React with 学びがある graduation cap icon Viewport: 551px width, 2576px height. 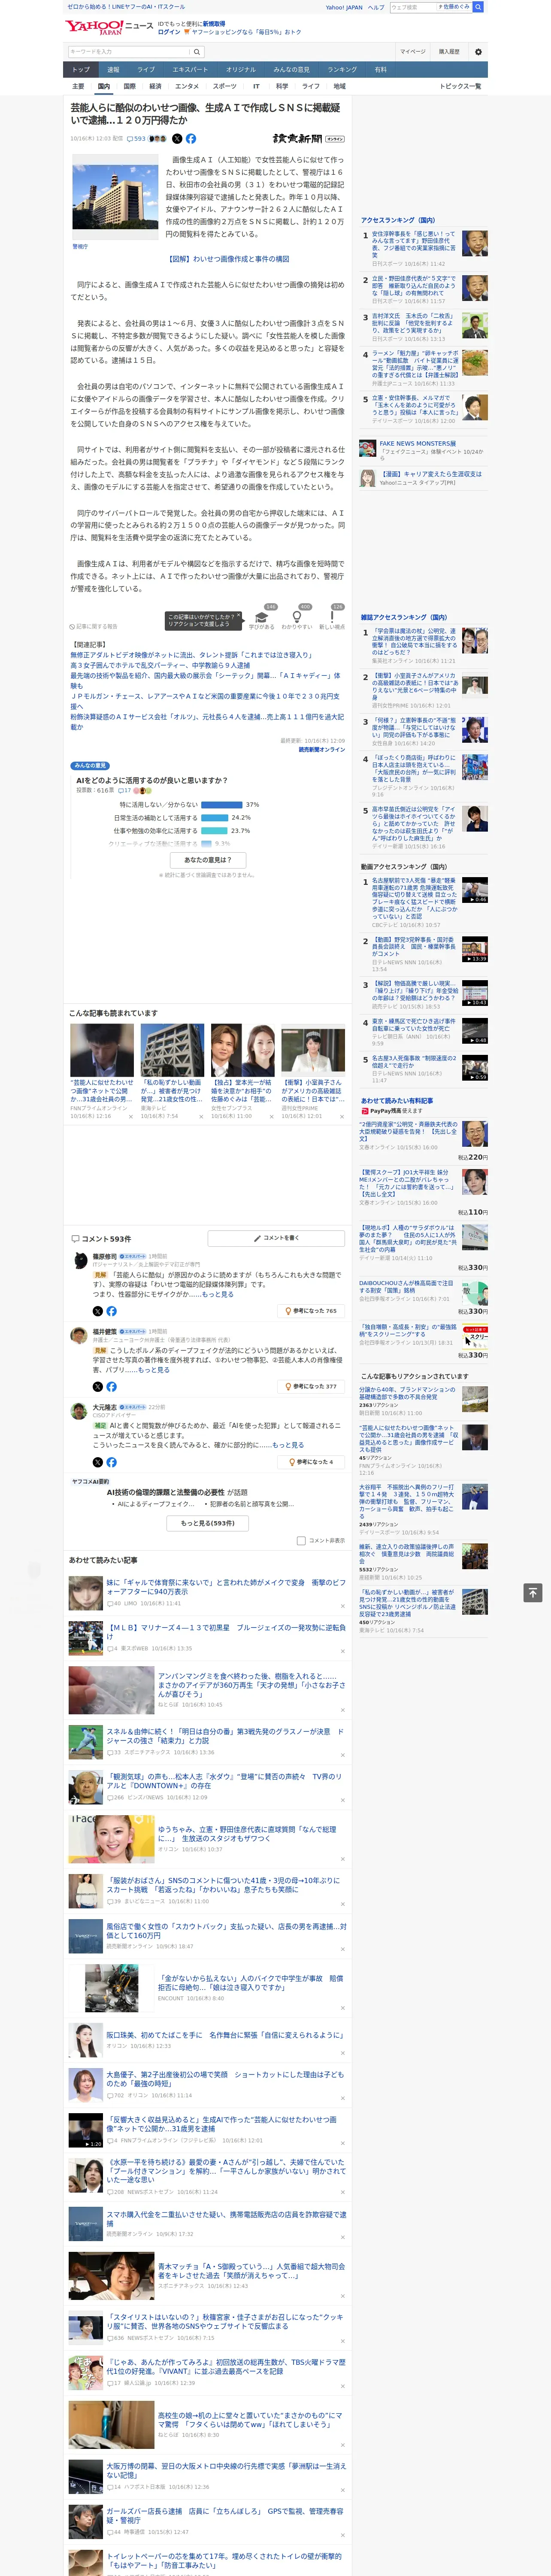262,618
